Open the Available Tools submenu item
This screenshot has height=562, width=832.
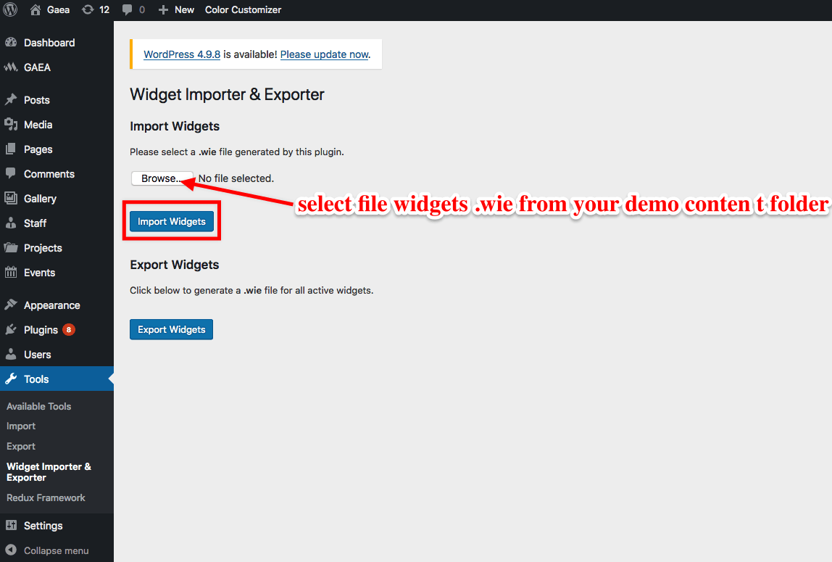click(x=38, y=407)
